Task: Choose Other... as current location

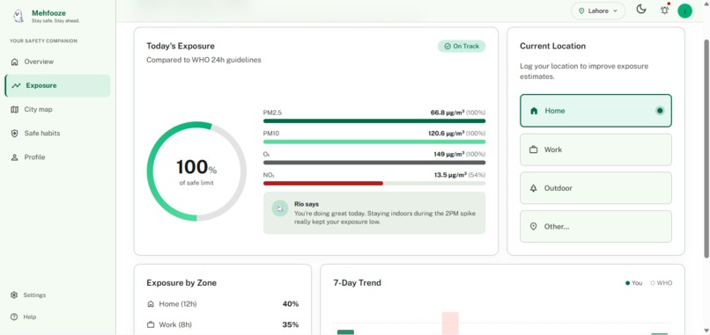Action: click(595, 227)
